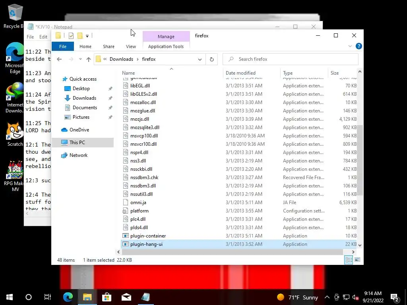Expand the Explorer ribbon chevron
The height and width of the screenshot is (305, 407).
click(x=350, y=46)
